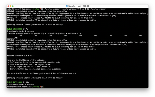Viewport: 155px width, 97px height.
Task: Click the yellow minimize window button
Action: (11, 6)
